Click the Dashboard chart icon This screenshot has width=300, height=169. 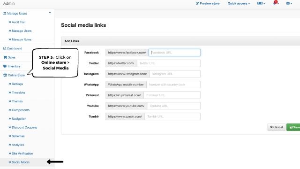5,48
